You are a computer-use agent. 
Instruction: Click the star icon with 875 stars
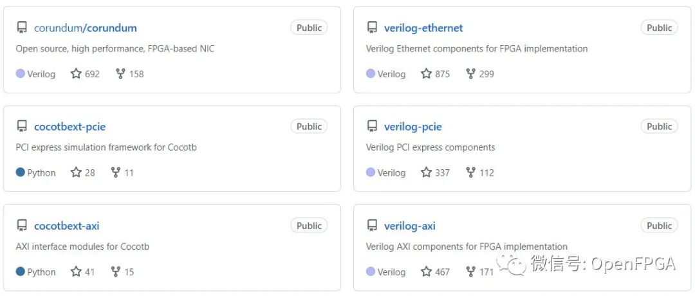[x=426, y=73]
